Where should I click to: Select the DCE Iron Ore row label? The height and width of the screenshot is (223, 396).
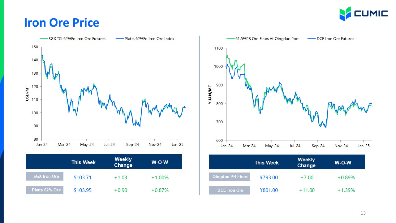[x=229, y=190]
